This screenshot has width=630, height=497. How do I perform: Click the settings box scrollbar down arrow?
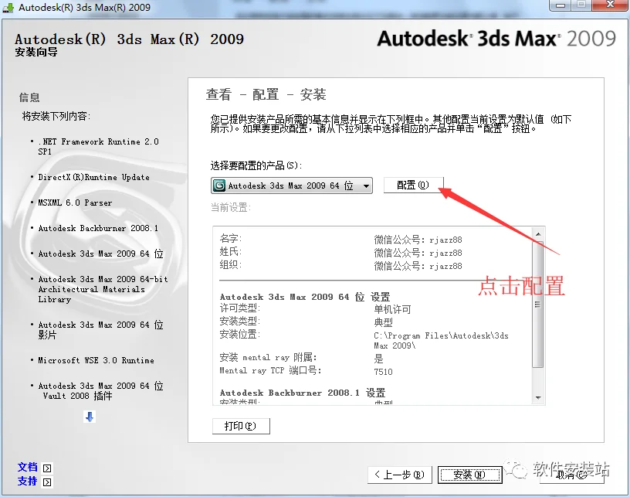[x=538, y=398]
